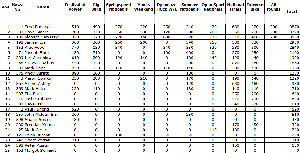Viewport: 300px width, 153px height.
Task: Click the Pos column header
Action: [x=6, y=7]
